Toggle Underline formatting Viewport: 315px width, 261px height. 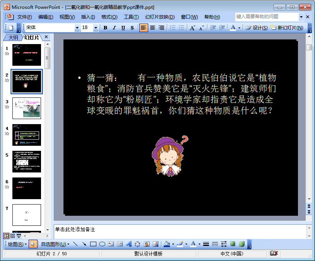point(123,28)
